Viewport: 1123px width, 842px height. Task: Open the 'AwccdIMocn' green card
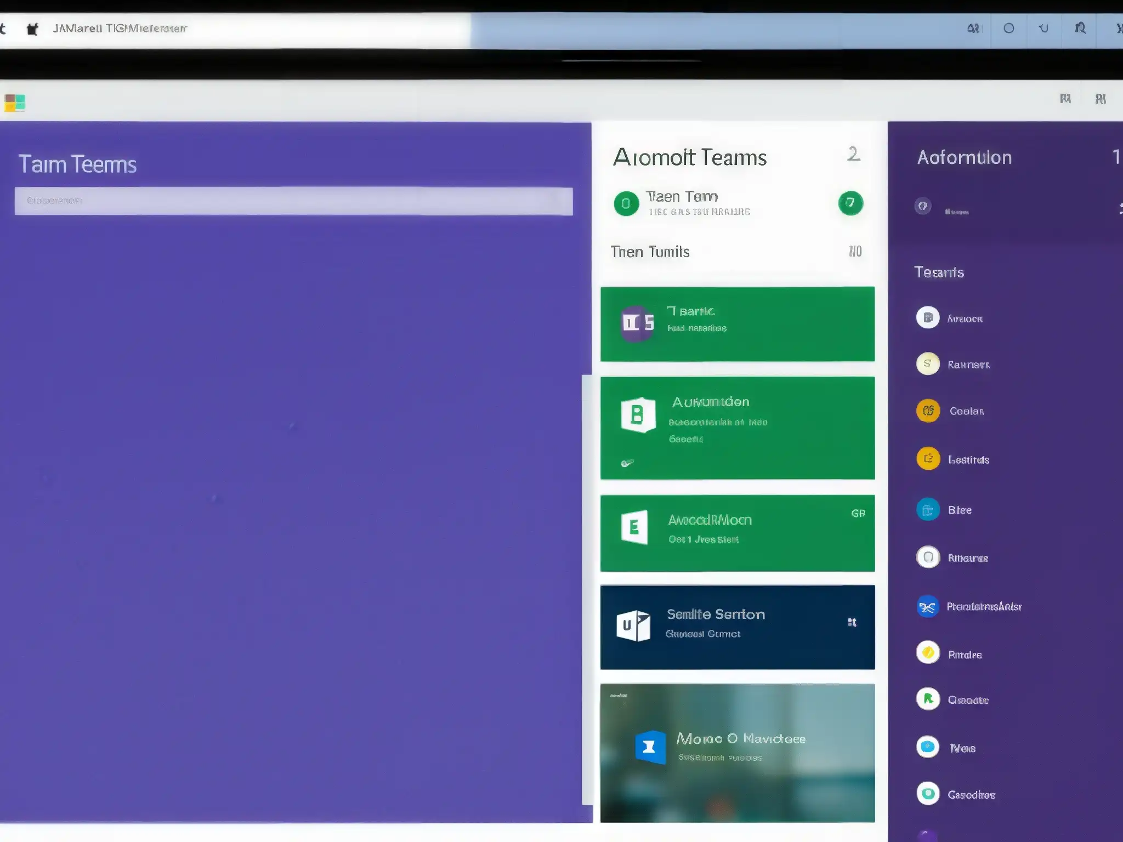[738, 533]
